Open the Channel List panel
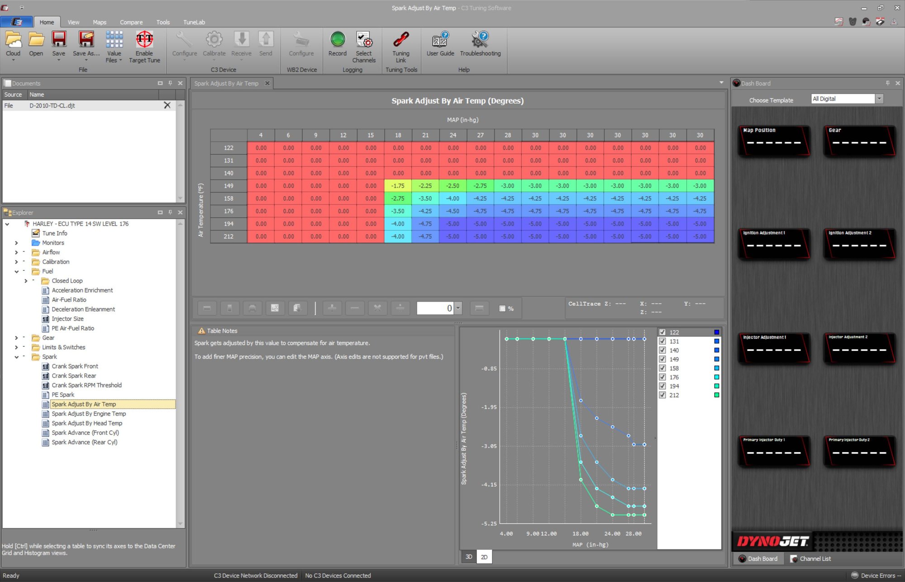The height and width of the screenshot is (582, 905). click(810, 559)
